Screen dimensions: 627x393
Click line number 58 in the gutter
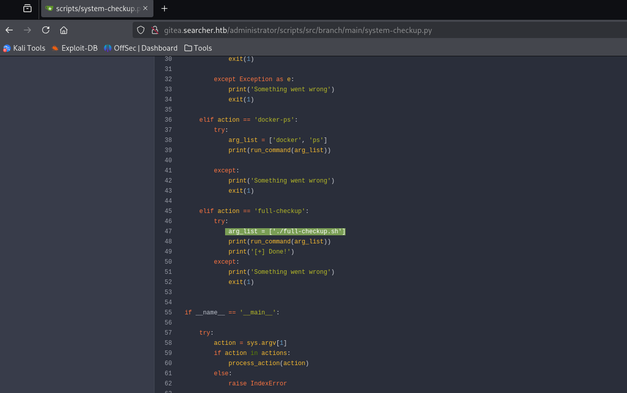point(168,343)
